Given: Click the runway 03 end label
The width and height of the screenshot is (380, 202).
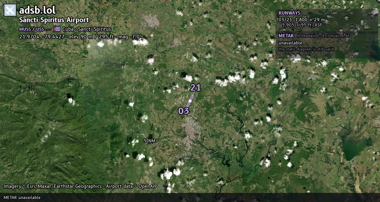Looking at the screenshot, I should pyautogui.click(x=184, y=111).
